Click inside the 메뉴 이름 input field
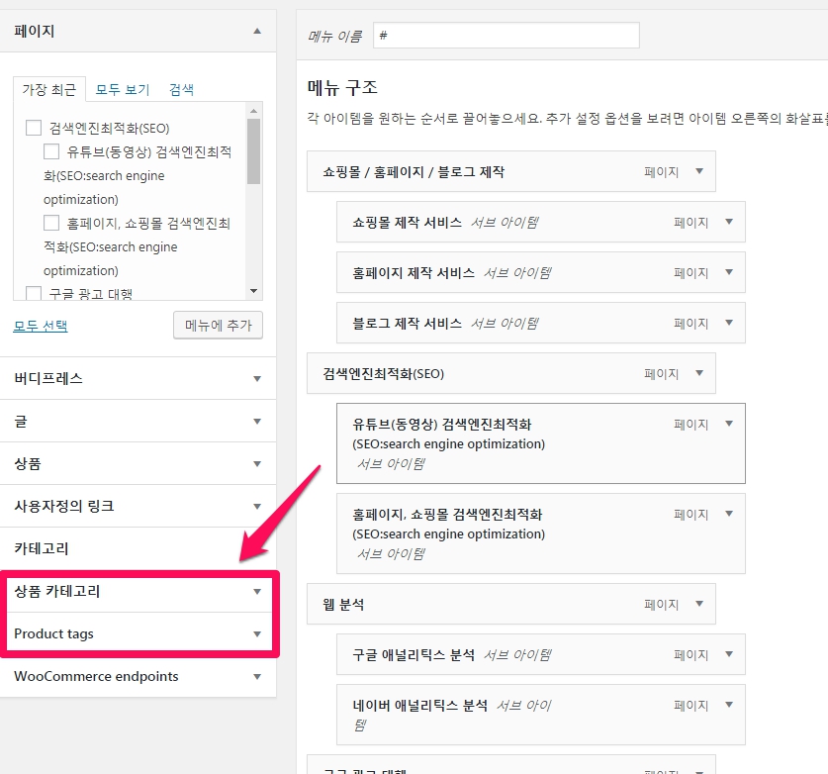The width and height of the screenshot is (828, 774). pos(505,35)
